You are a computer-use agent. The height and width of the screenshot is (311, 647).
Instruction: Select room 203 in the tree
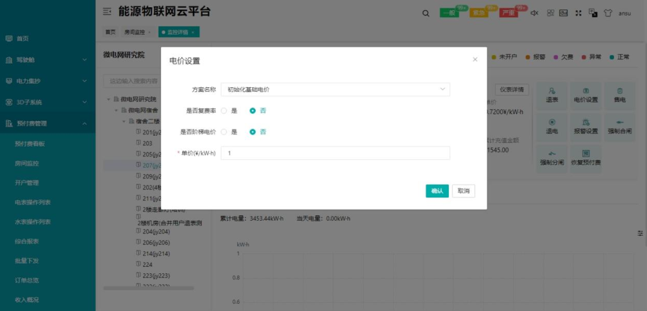point(147,144)
